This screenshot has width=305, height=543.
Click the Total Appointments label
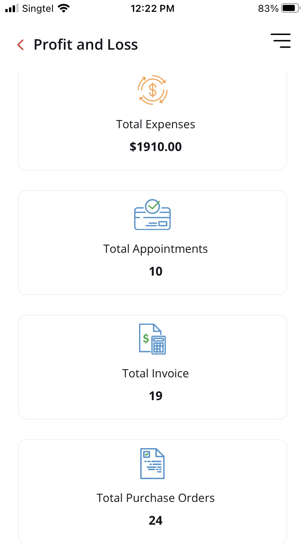coord(156,249)
